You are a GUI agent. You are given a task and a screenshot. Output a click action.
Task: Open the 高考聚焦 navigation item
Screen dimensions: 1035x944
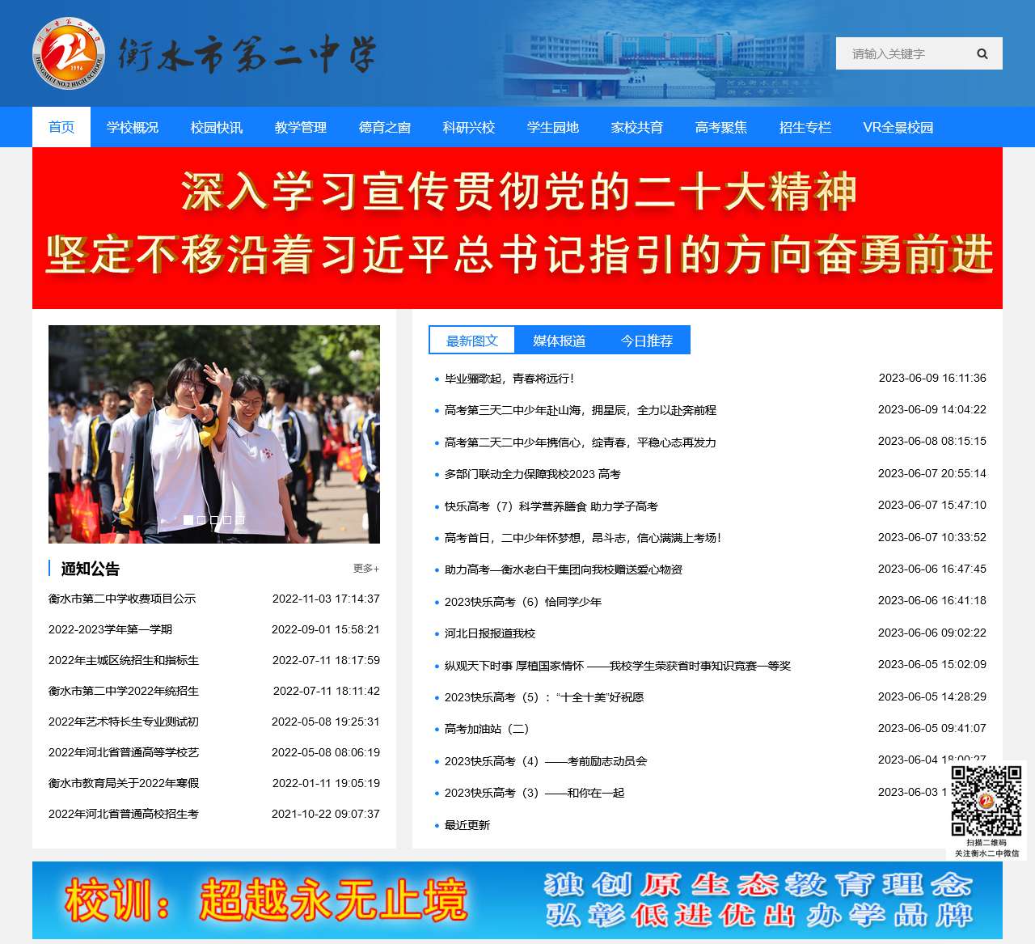point(721,127)
